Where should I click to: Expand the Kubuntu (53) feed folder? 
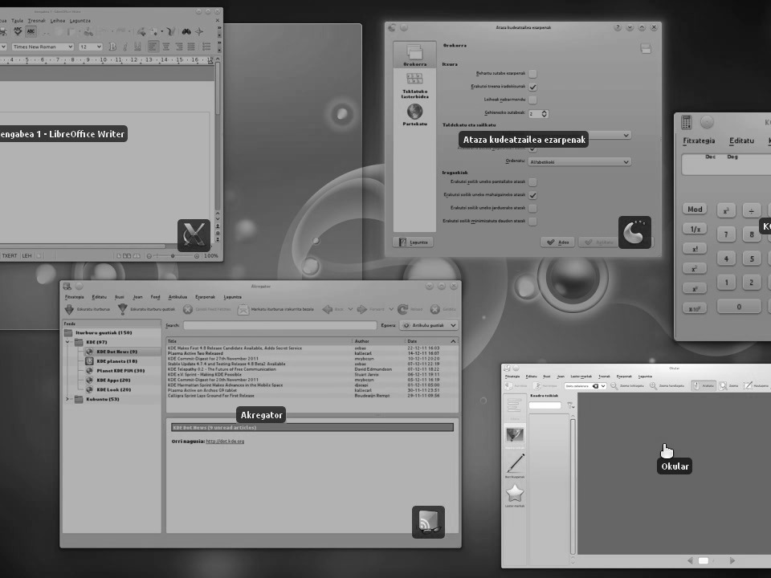pyautogui.click(x=67, y=399)
